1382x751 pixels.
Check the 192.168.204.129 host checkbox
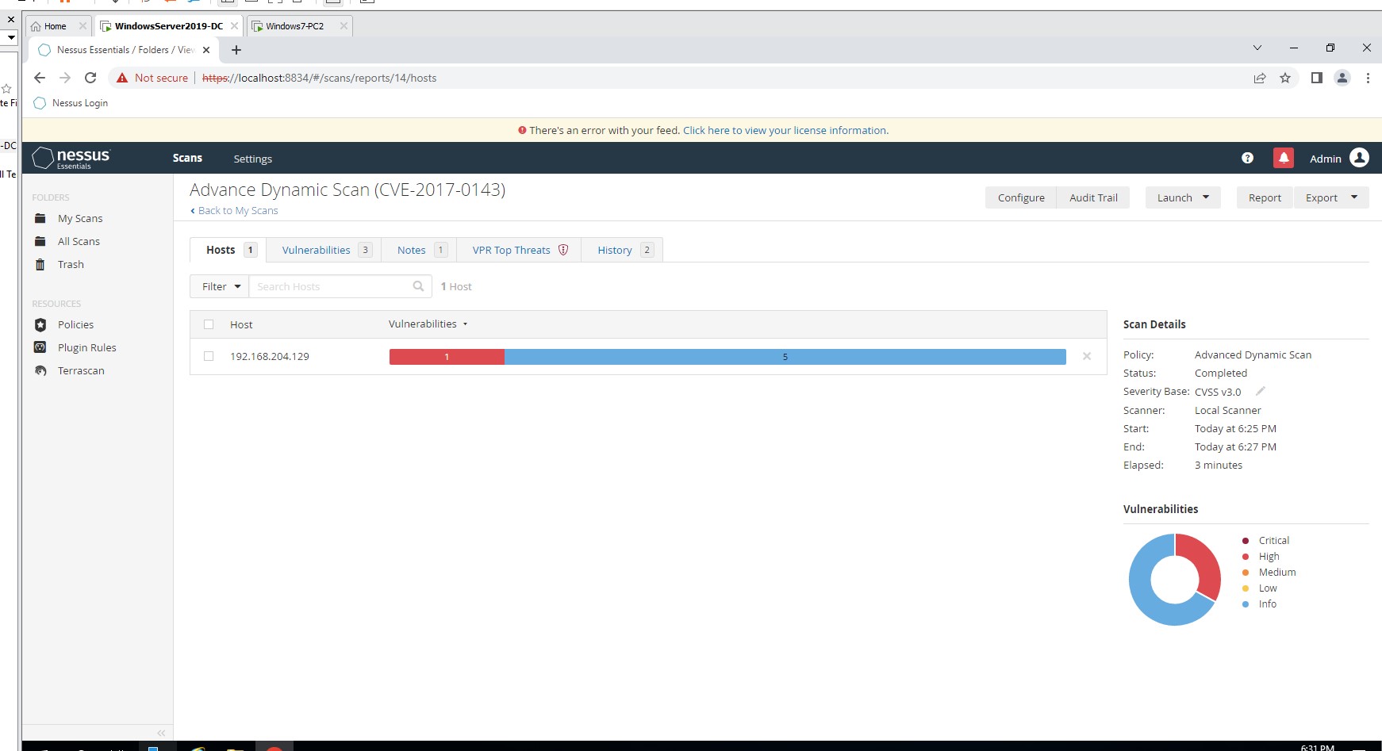(x=209, y=356)
